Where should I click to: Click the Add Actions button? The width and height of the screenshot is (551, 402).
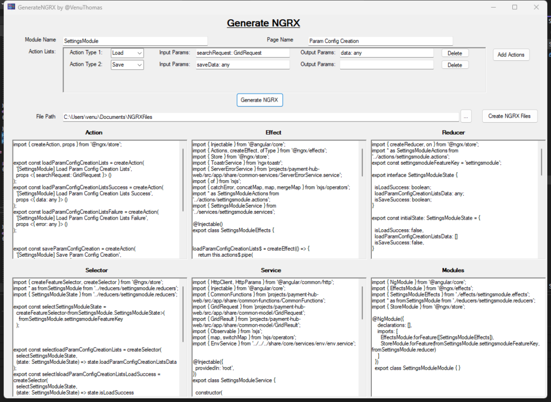tap(510, 54)
